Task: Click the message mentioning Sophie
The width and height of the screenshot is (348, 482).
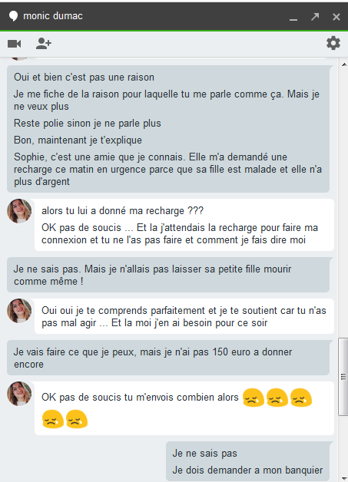Action: pyautogui.click(x=167, y=169)
